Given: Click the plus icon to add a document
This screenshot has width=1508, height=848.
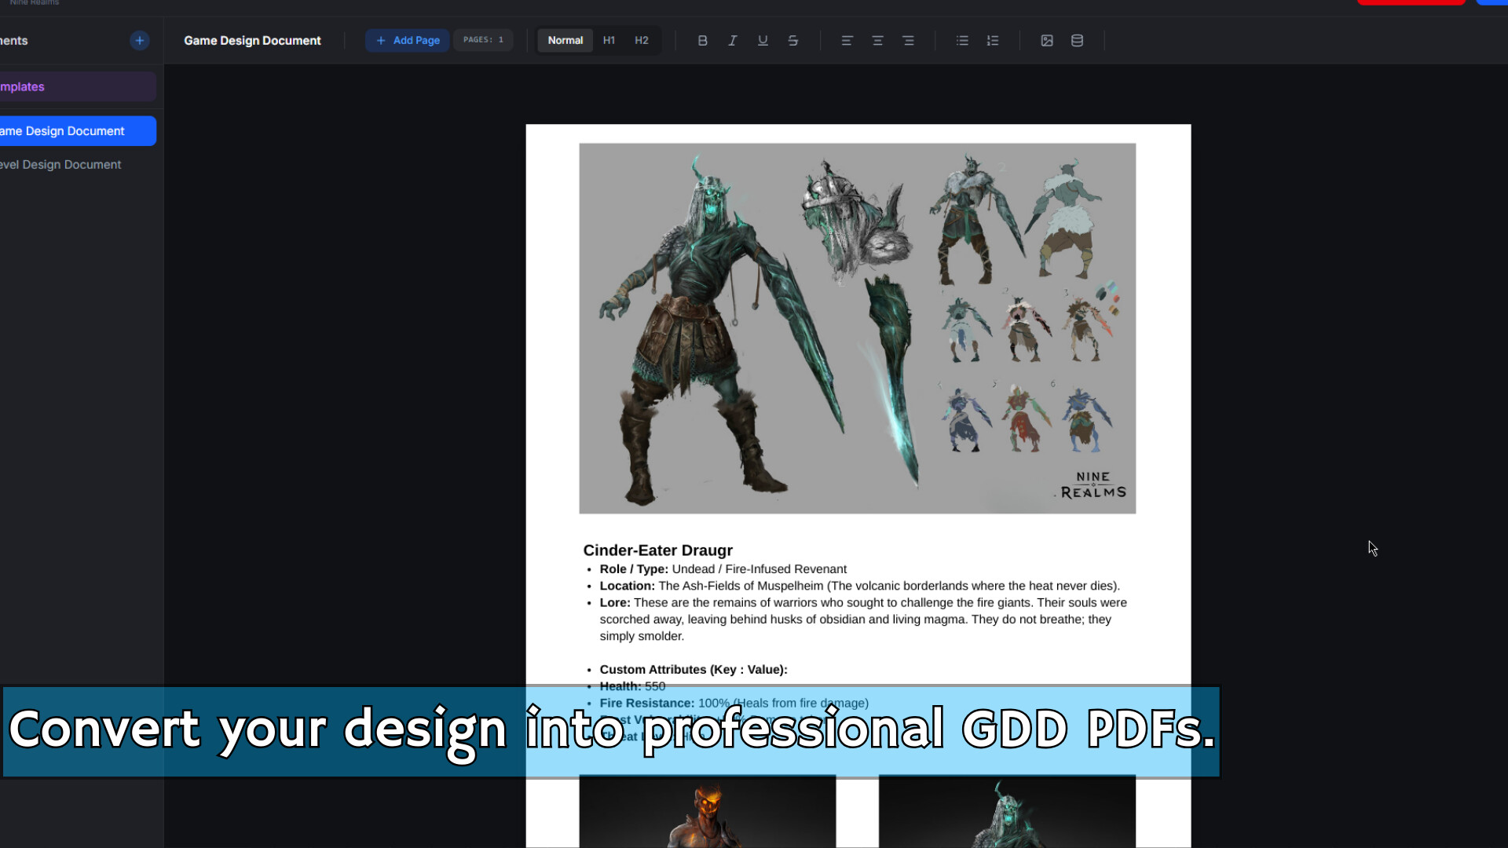Looking at the screenshot, I should click(140, 40).
